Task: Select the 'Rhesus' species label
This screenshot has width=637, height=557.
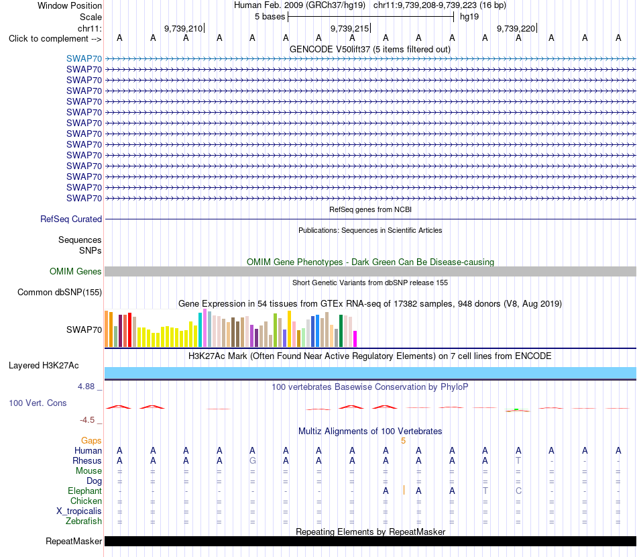Action: pos(87,460)
